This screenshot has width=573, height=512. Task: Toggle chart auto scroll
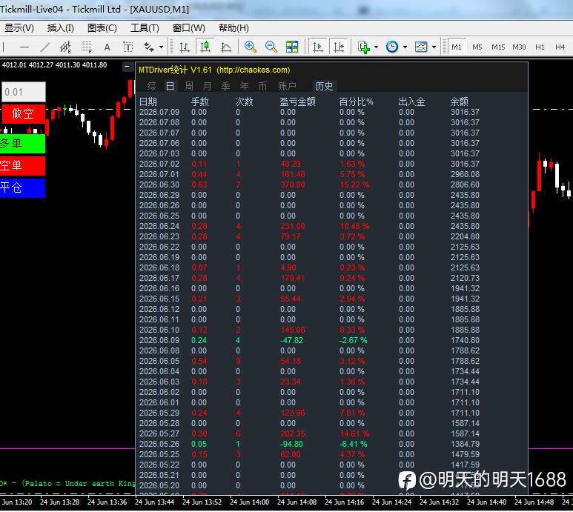point(318,47)
